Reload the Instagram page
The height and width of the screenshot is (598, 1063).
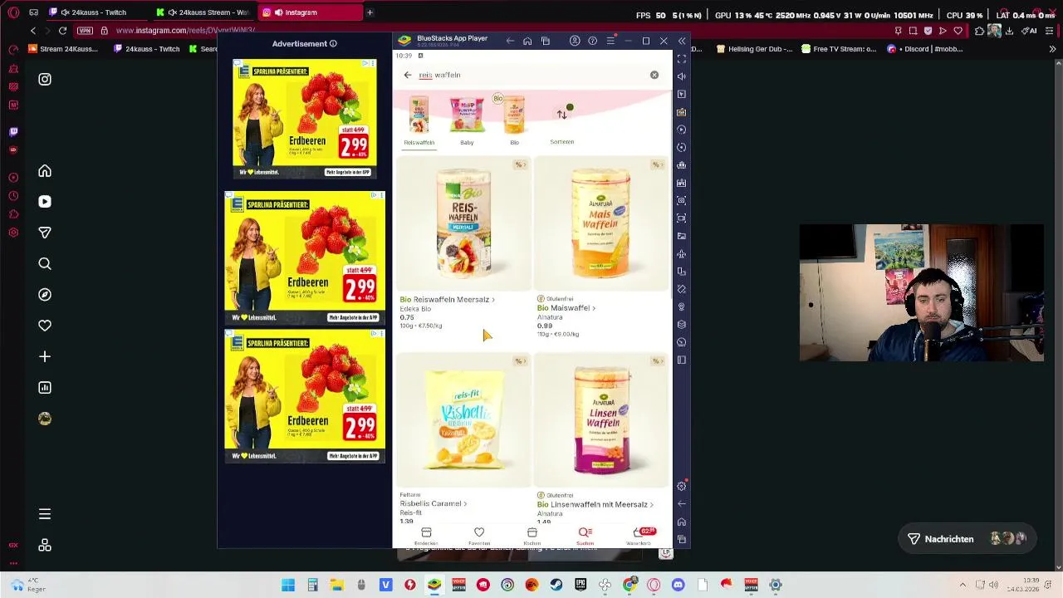tap(62, 31)
